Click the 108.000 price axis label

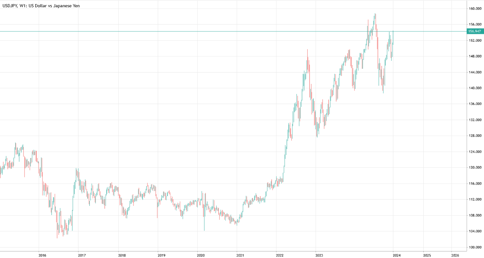[475, 215]
